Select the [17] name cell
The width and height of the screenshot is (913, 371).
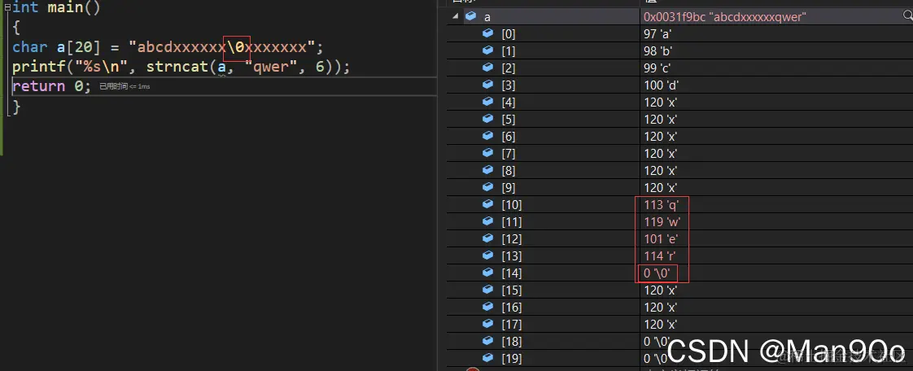(x=512, y=325)
